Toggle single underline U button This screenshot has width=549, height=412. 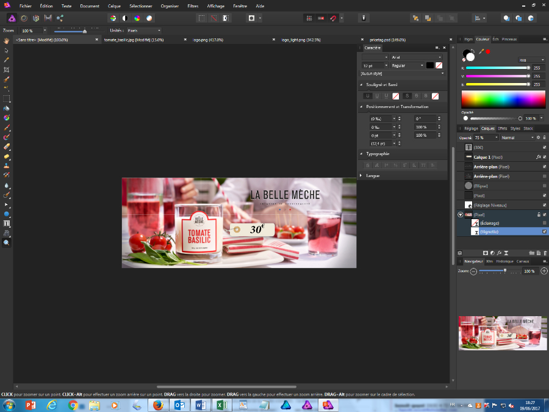[368, 96]
